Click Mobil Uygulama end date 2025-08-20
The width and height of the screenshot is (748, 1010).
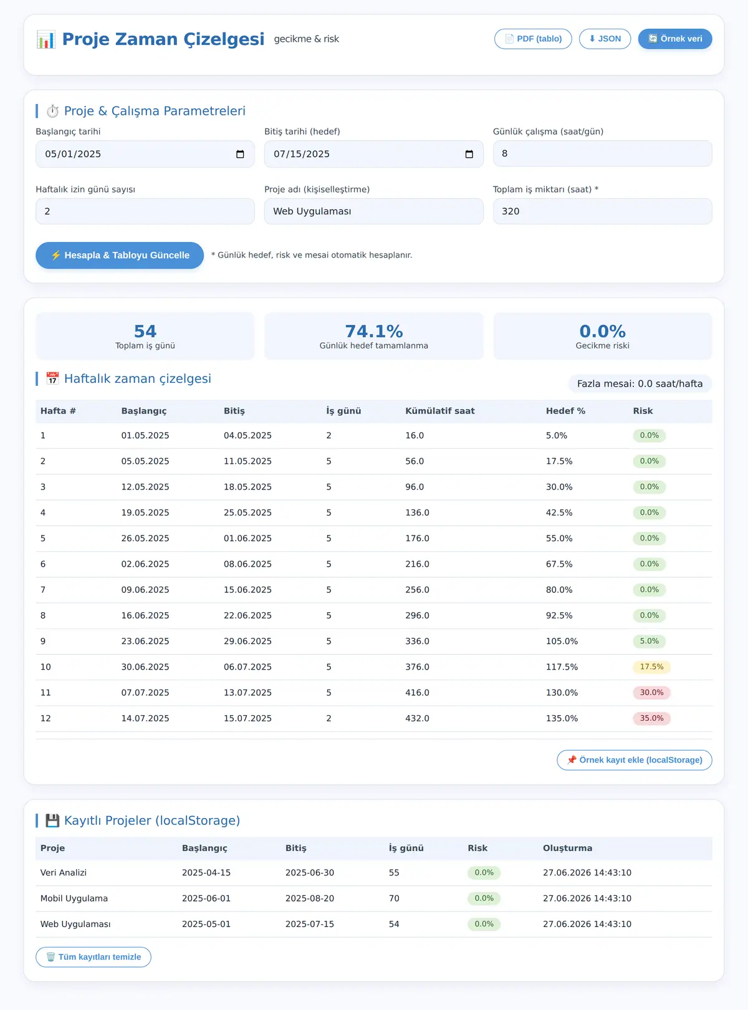click(310, 898)
